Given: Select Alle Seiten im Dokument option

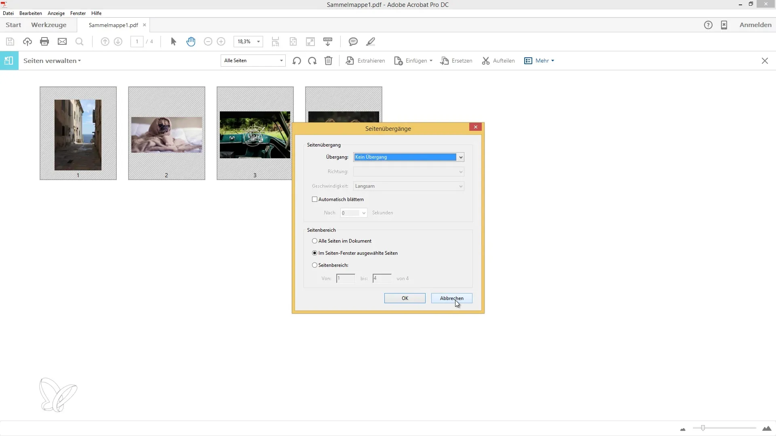Looking at the screenshot, I should [x=314, y=241].
